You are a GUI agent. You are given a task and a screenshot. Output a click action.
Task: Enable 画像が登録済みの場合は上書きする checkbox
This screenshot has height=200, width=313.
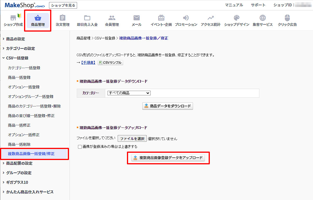pos(80,147)
